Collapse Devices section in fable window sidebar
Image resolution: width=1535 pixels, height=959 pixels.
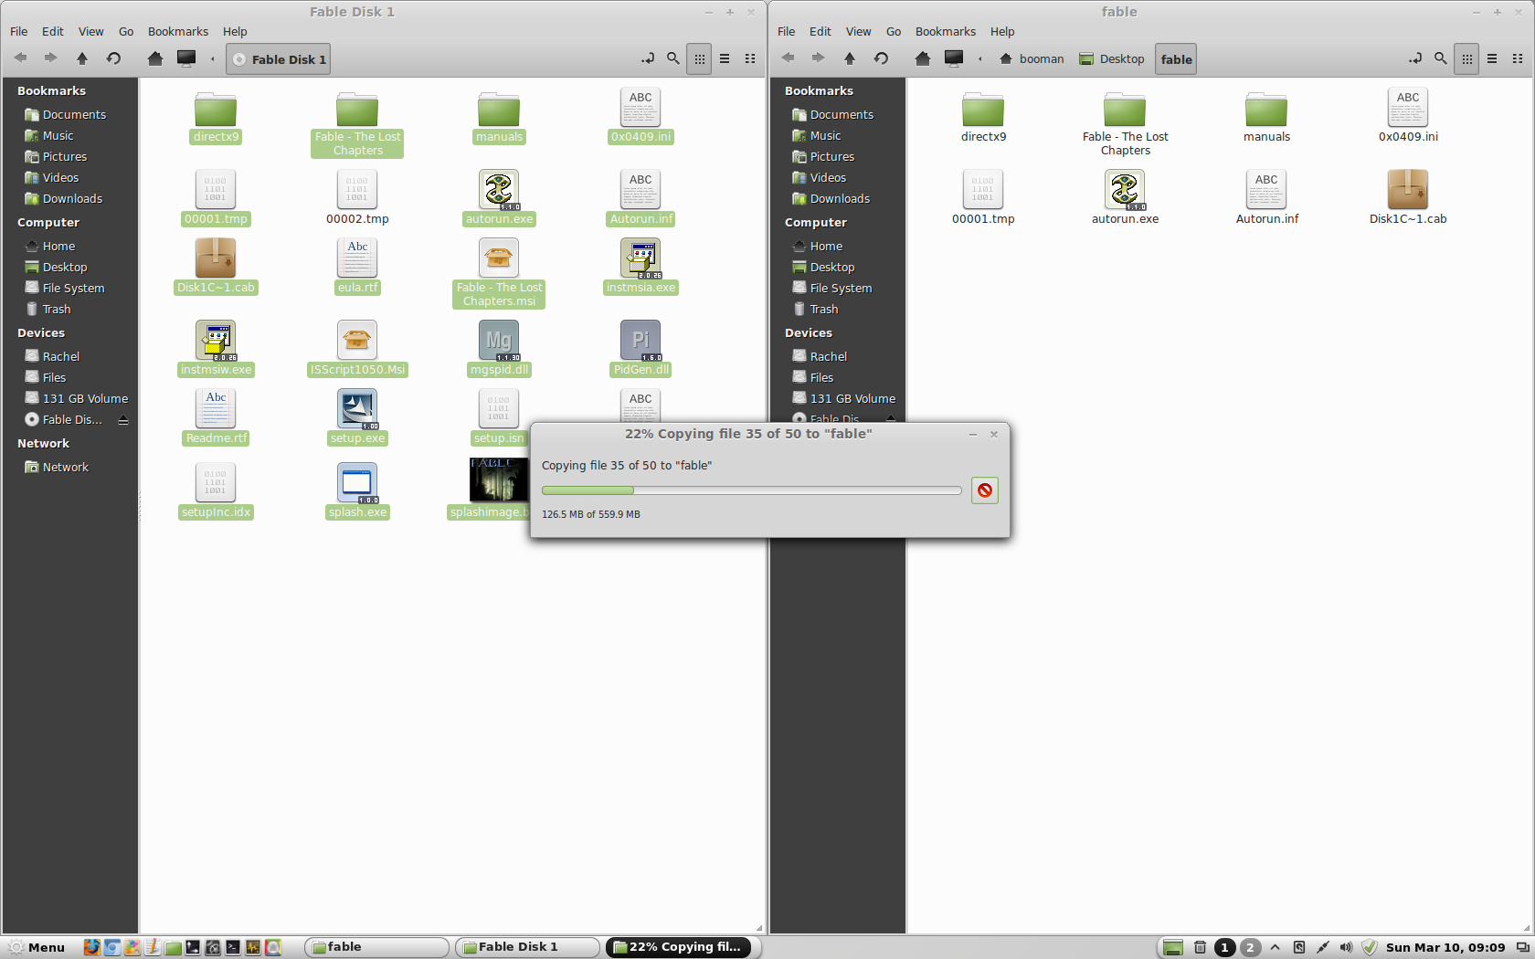click(809, 332)
